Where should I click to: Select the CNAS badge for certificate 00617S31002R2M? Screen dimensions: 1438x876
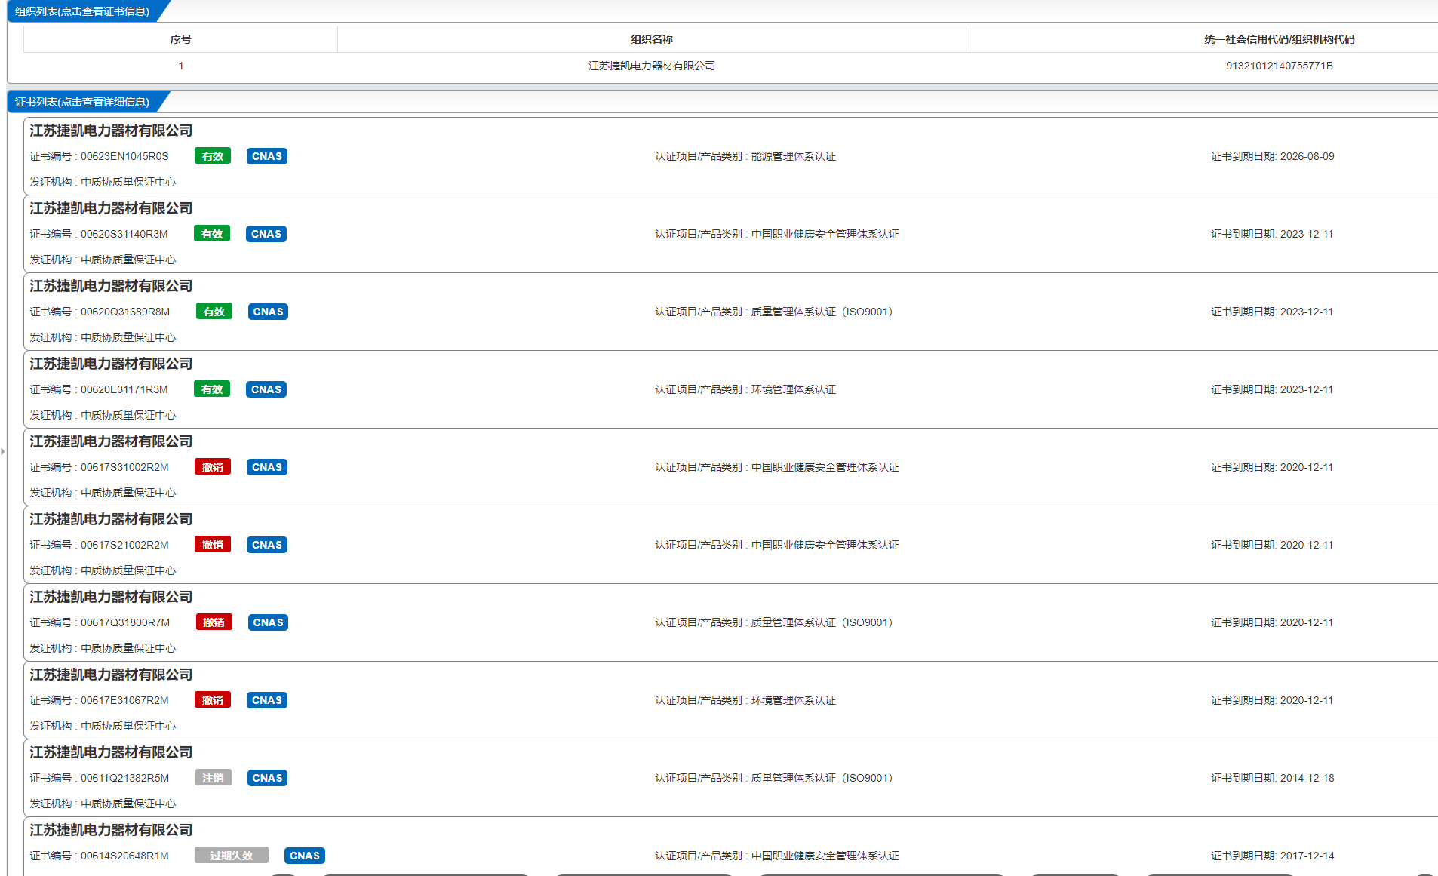[x=267, y=467]
